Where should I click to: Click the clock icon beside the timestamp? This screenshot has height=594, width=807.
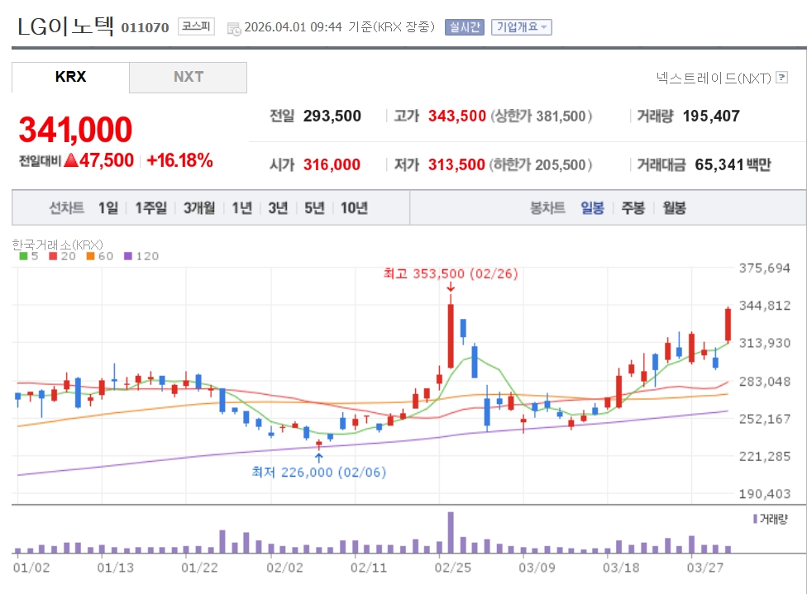tap(233, 28)
